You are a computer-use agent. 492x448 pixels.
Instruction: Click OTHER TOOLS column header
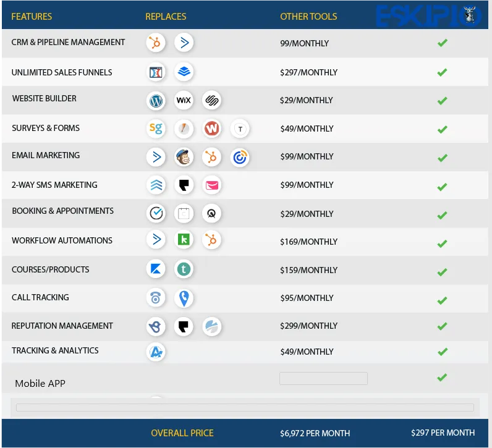coord(308,16)
